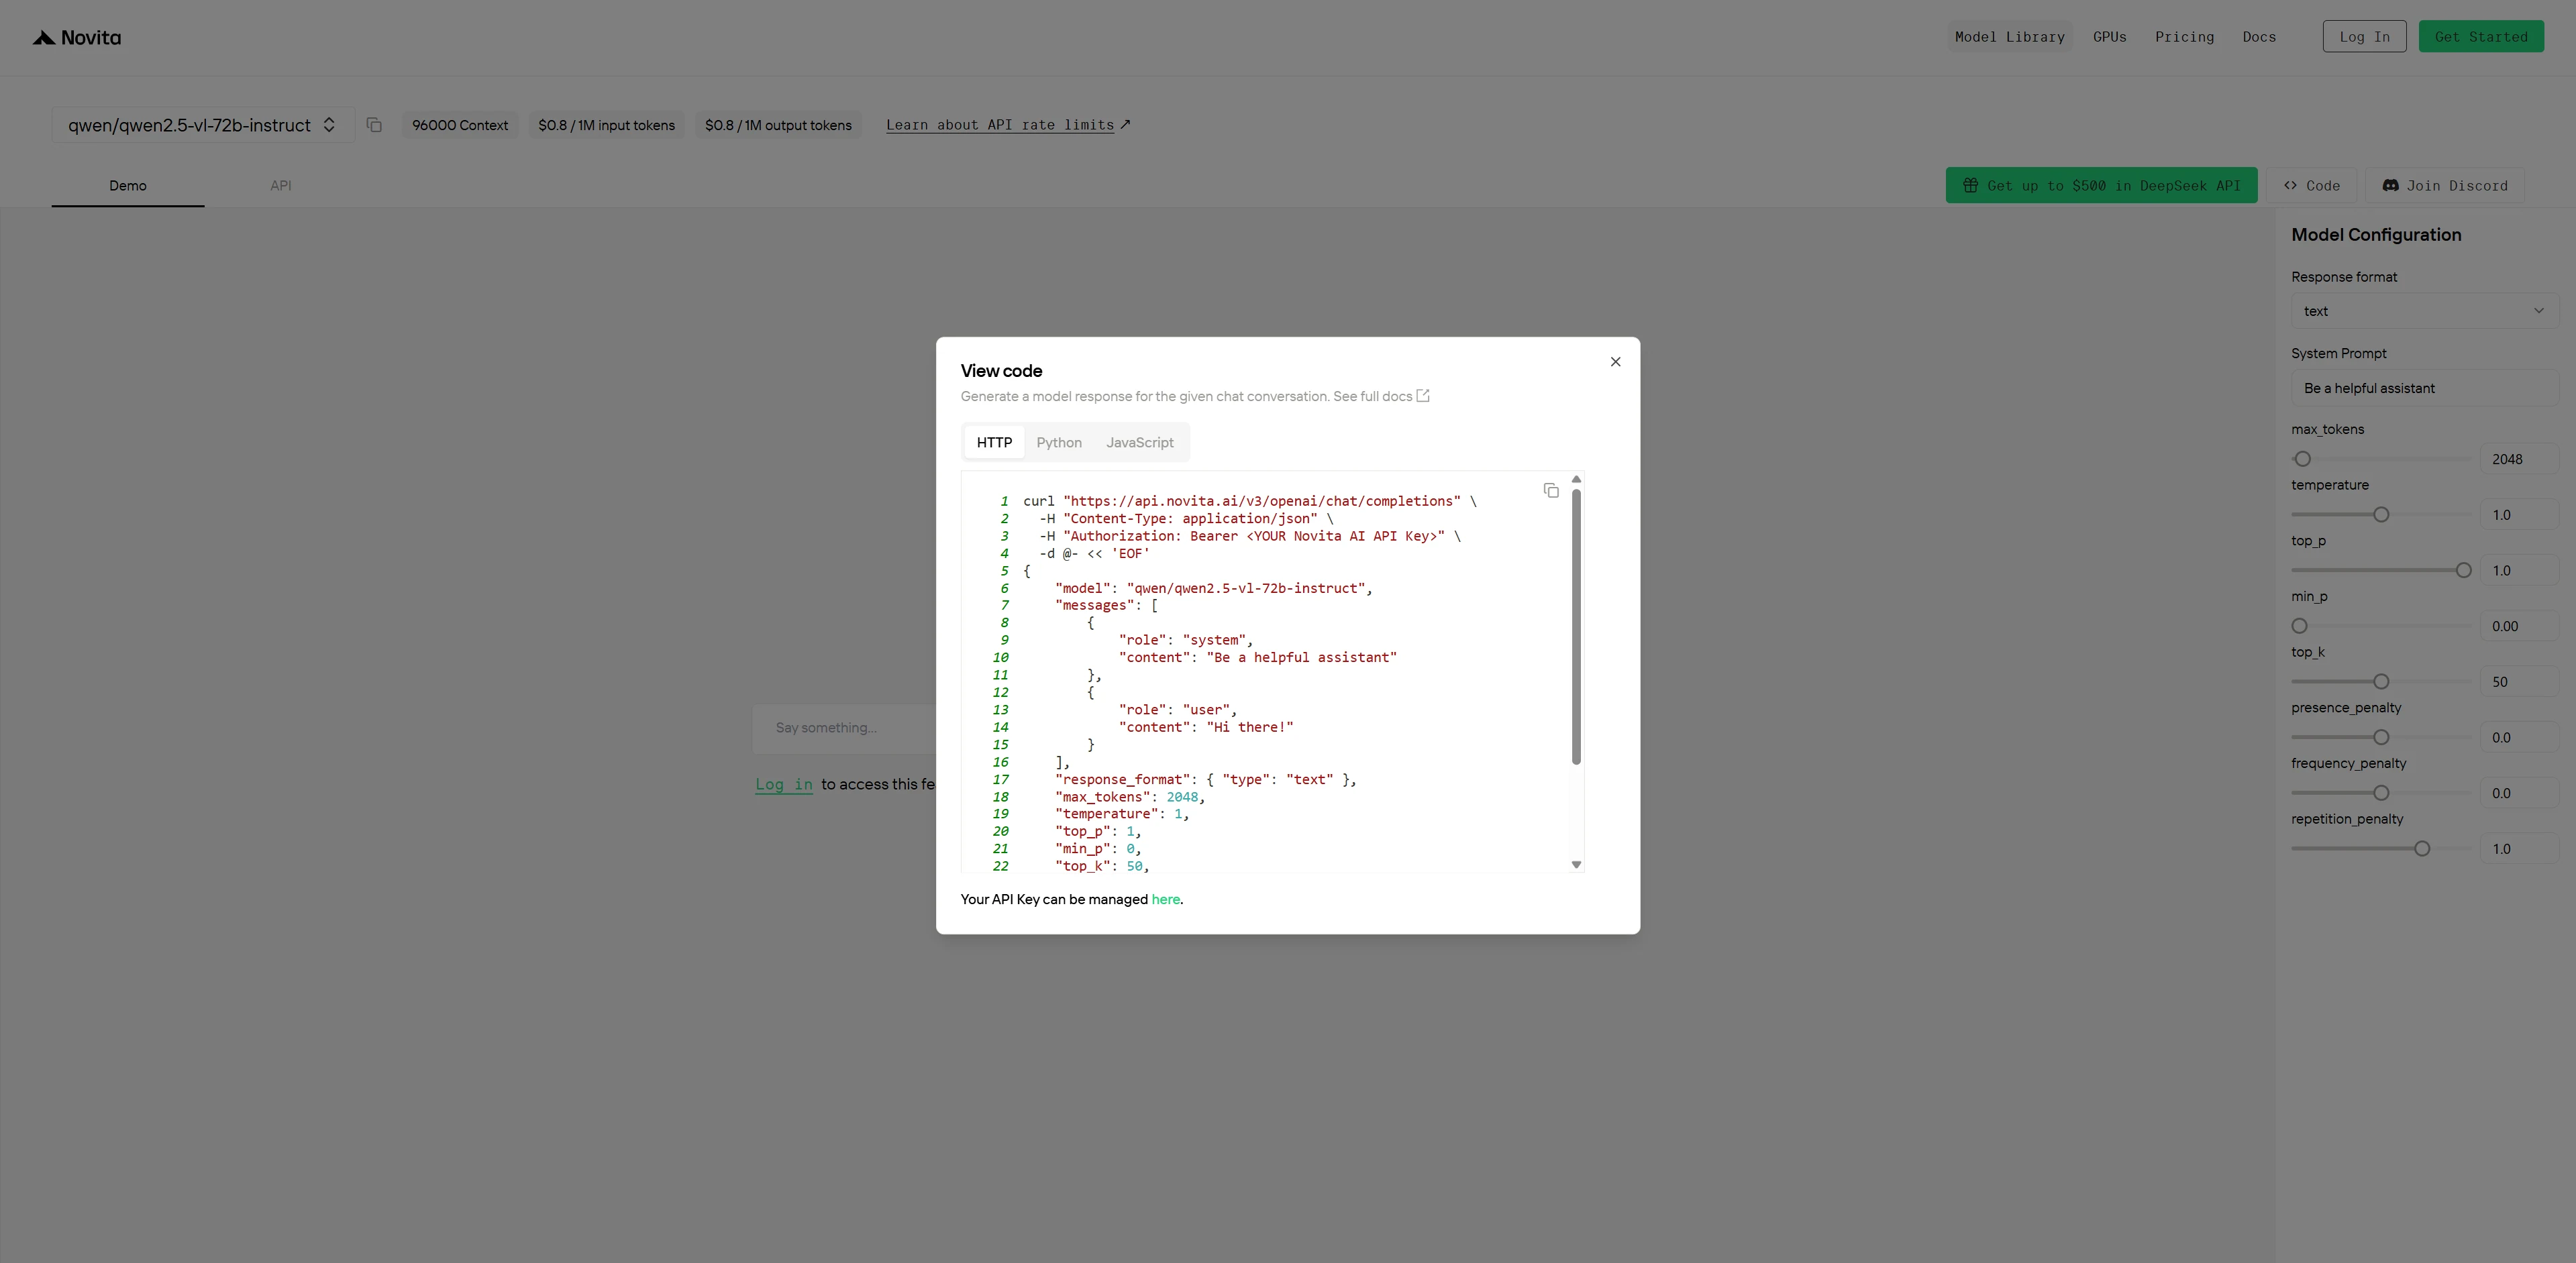Click max_tokens value field 2048
2576x1263 pixels.
click(2518, 459)
